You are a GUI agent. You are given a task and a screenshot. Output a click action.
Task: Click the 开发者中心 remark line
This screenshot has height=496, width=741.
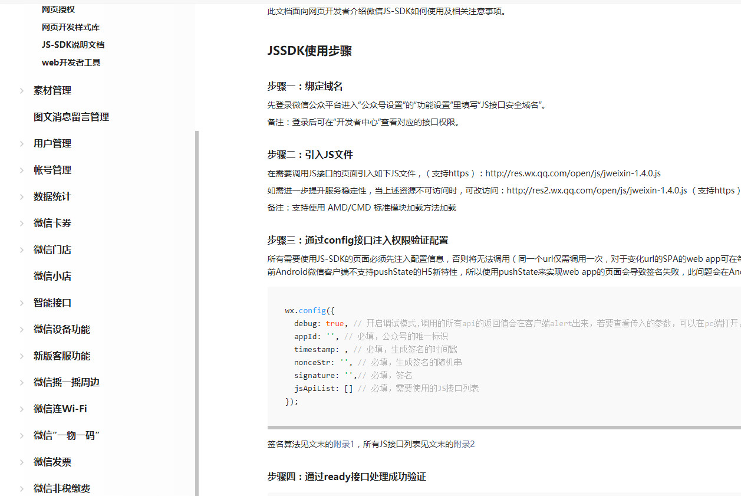363,123
